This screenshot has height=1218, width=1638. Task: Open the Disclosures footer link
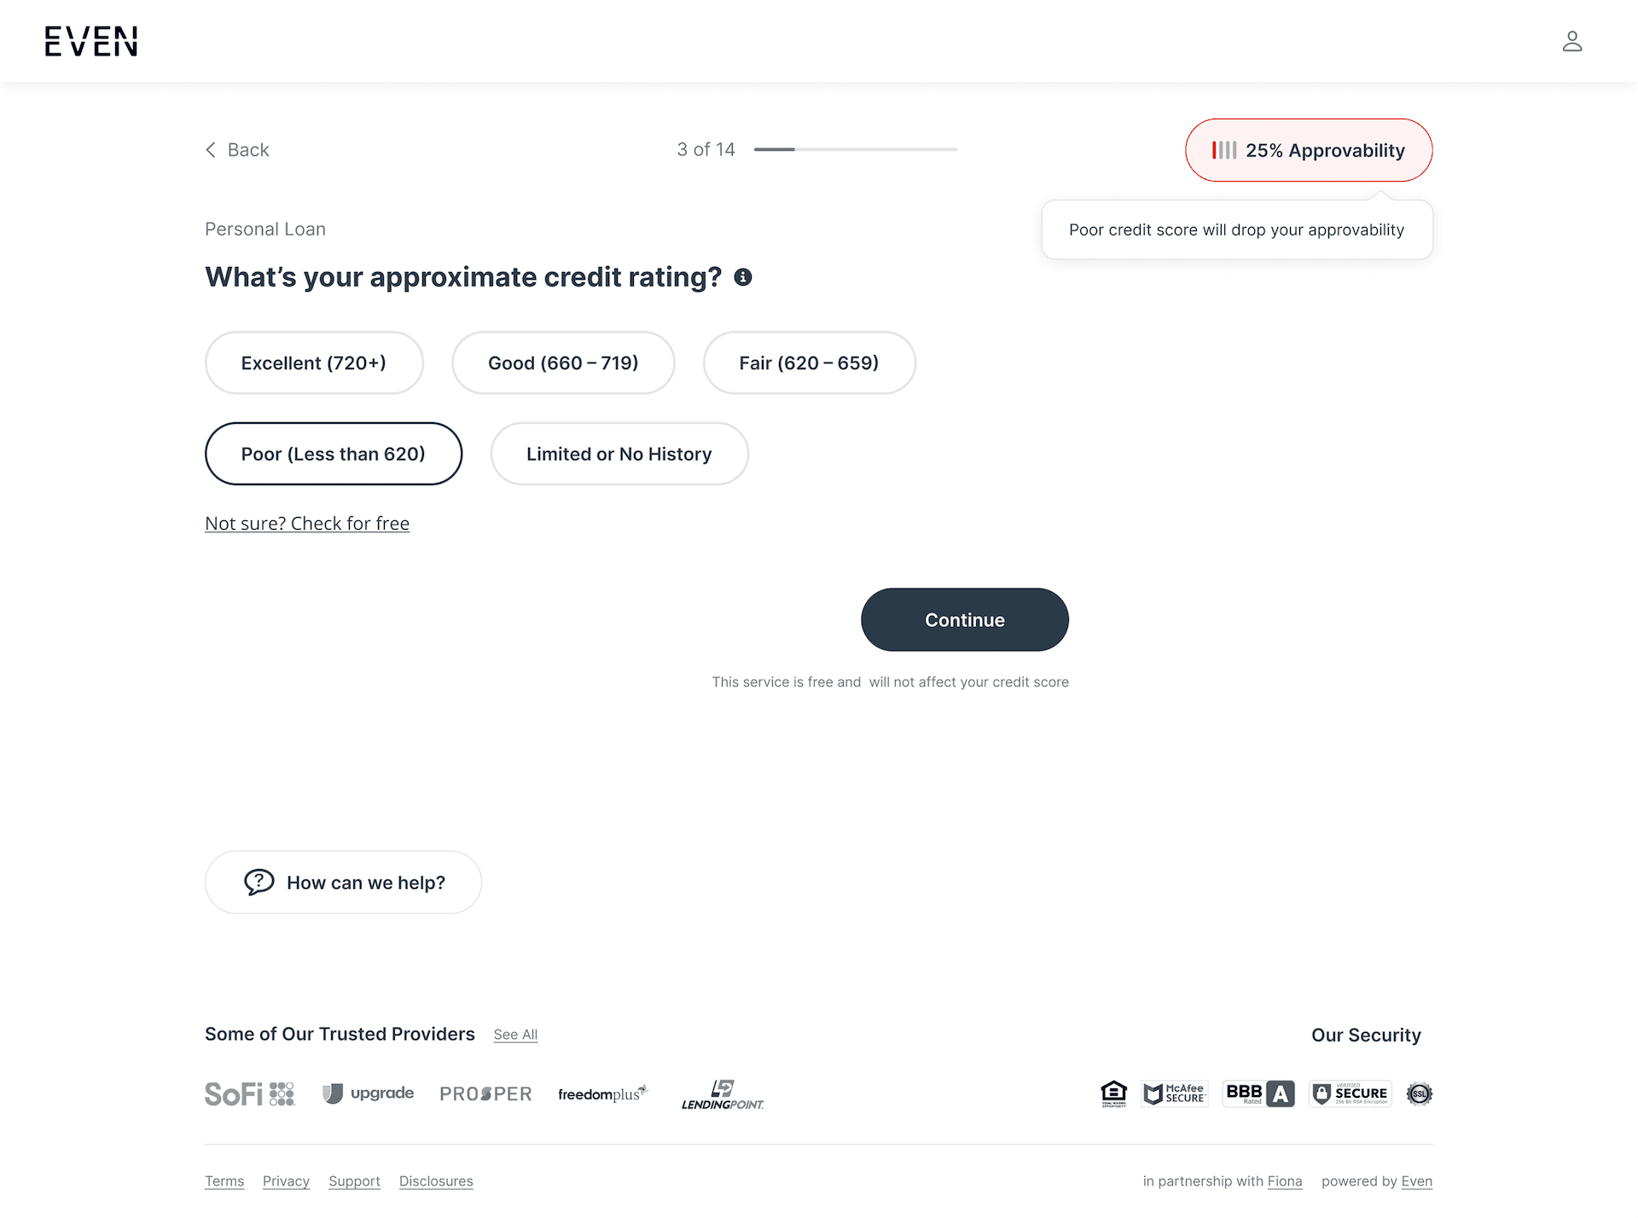pyautogui.click(x=436, y=1181)
